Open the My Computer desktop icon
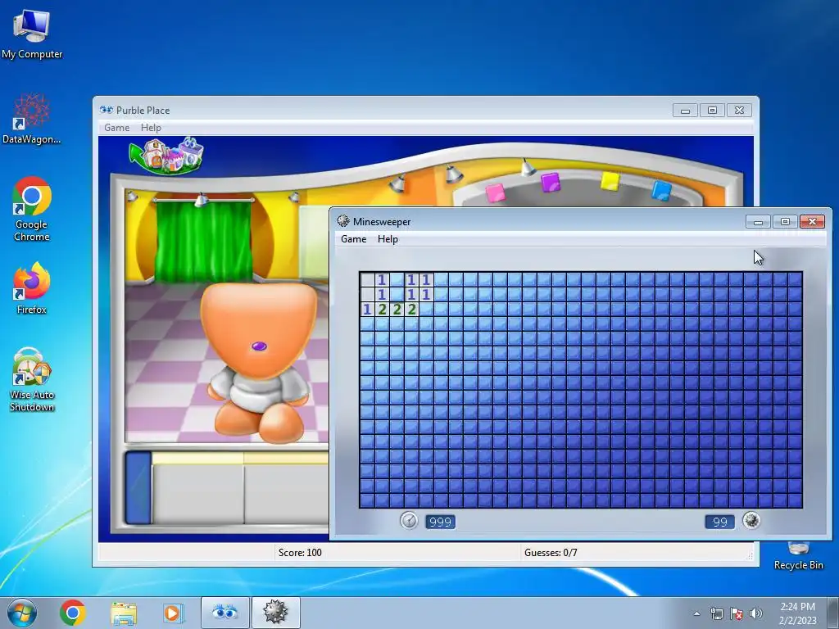Screen dimensions: 839x629 [32, 33]
